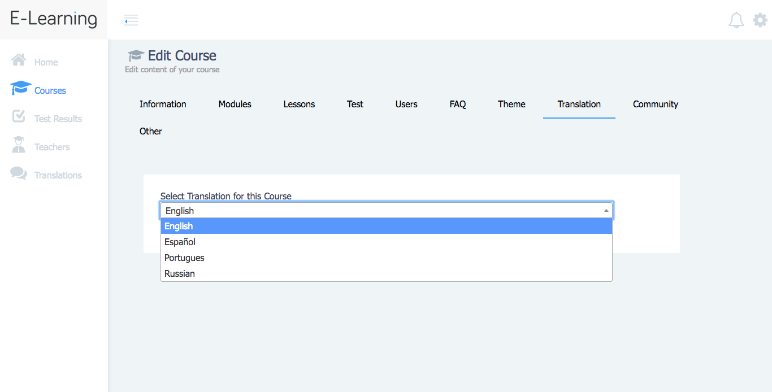This screenshot has height=392, width=772.
Task: Click the translation select box showing English
Action: click(x=387, y=211)
